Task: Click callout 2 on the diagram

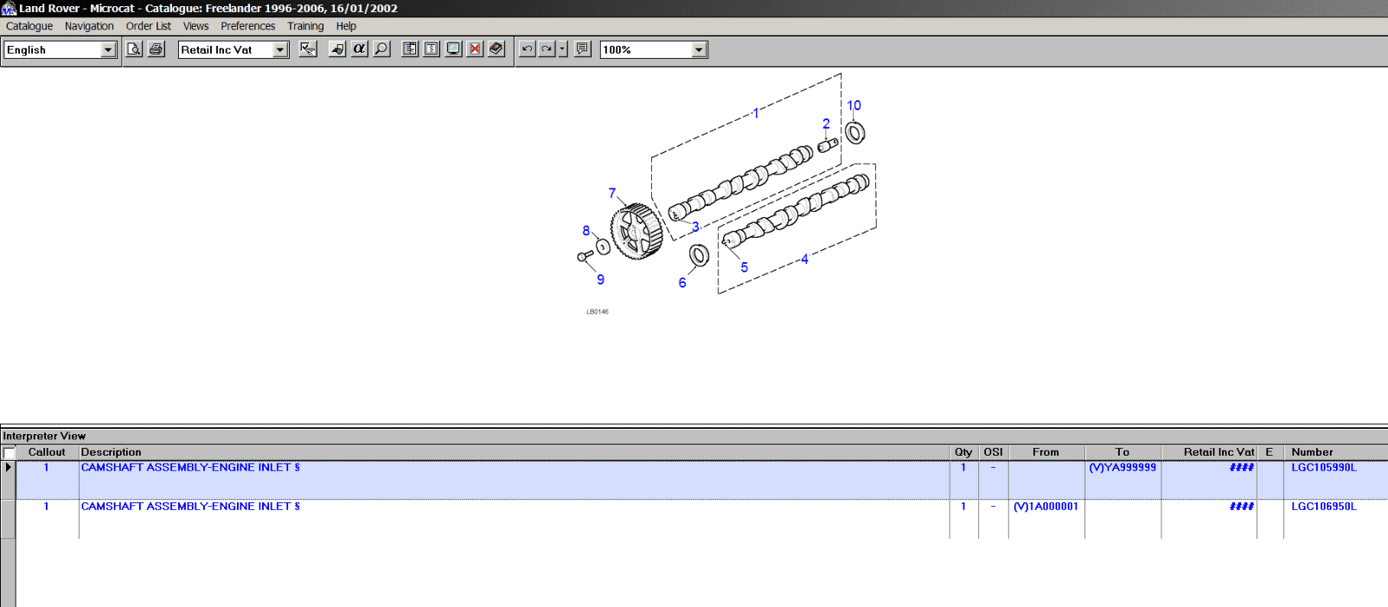Action: click(826, 124)
